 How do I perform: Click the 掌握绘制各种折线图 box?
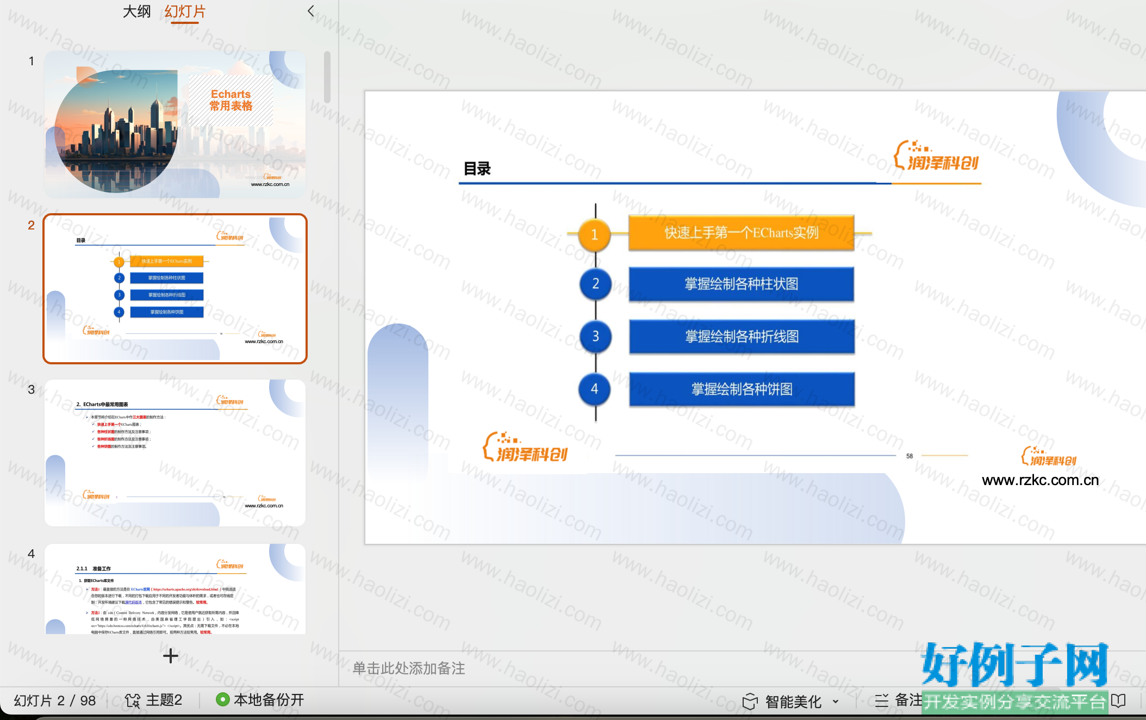tap(742, 337)
